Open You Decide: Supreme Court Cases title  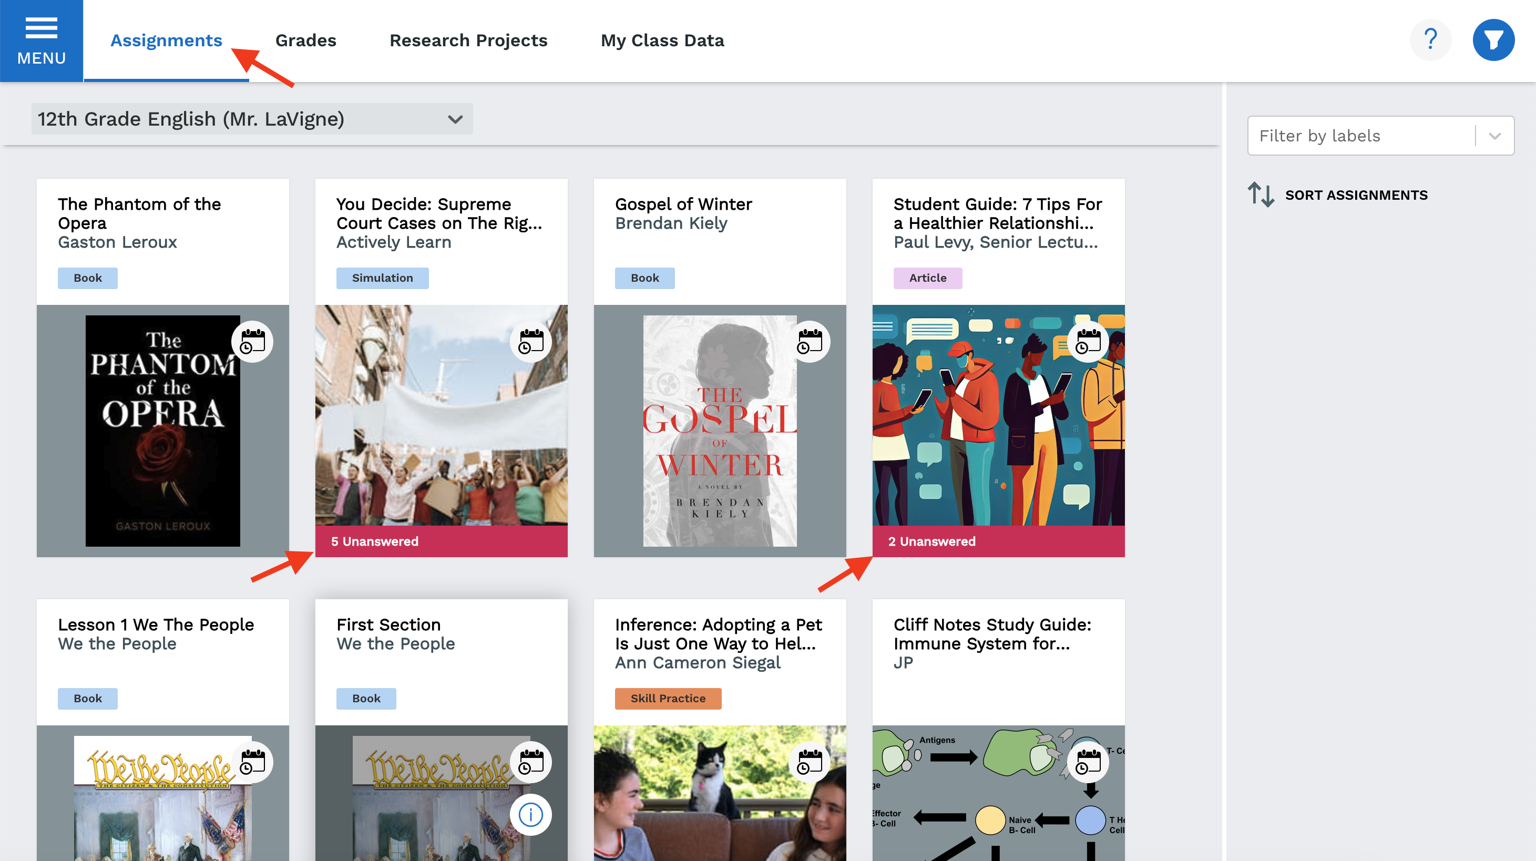click(x=439, y=213)
